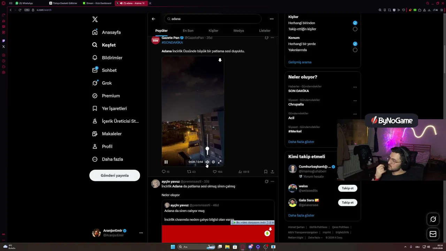446x251 pixels.
Task: Open Grok assistant
Action: pos(102,83)
